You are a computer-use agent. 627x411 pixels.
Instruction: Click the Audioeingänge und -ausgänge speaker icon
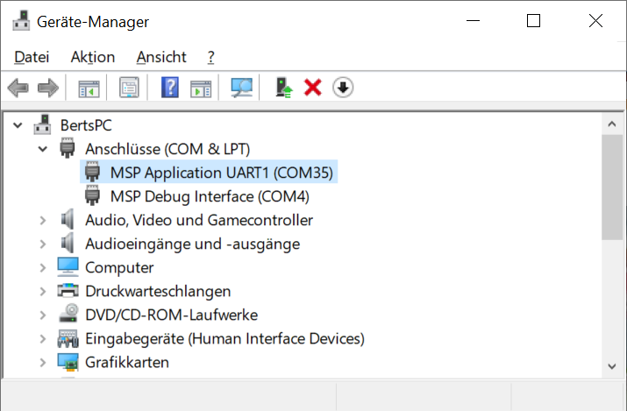click(x=68, y=244)
